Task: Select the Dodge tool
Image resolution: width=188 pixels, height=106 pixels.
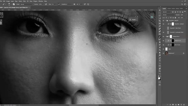Action: click(160, 55)
